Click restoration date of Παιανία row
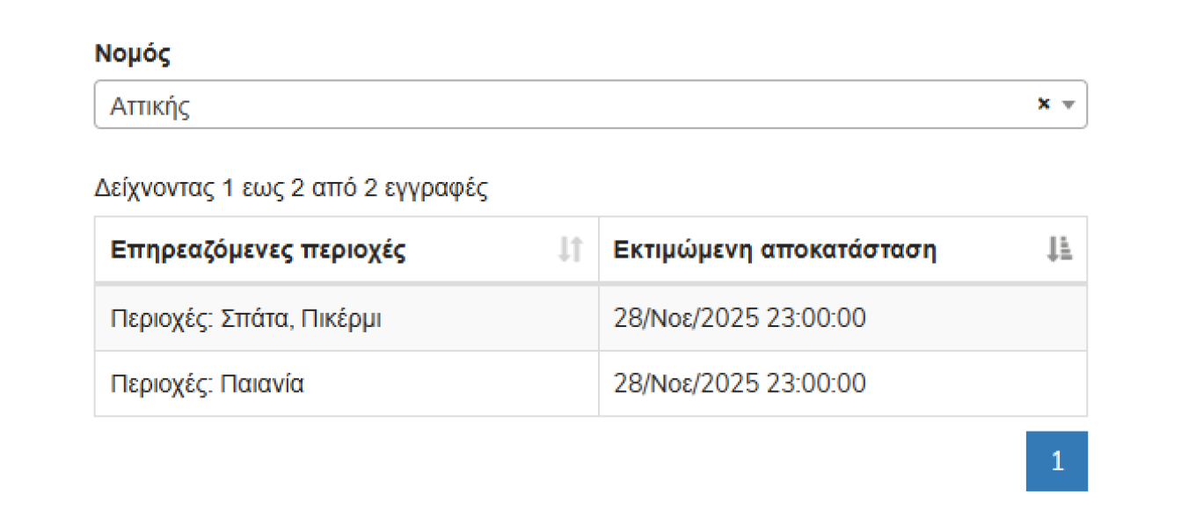This screenshot has height=509, width=1196. pos(740,384)
